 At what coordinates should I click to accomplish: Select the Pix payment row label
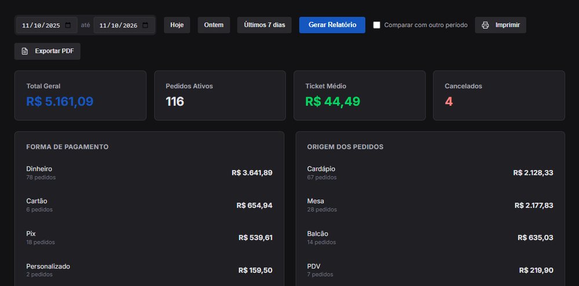pyautogui.click(x=31, y=233)
